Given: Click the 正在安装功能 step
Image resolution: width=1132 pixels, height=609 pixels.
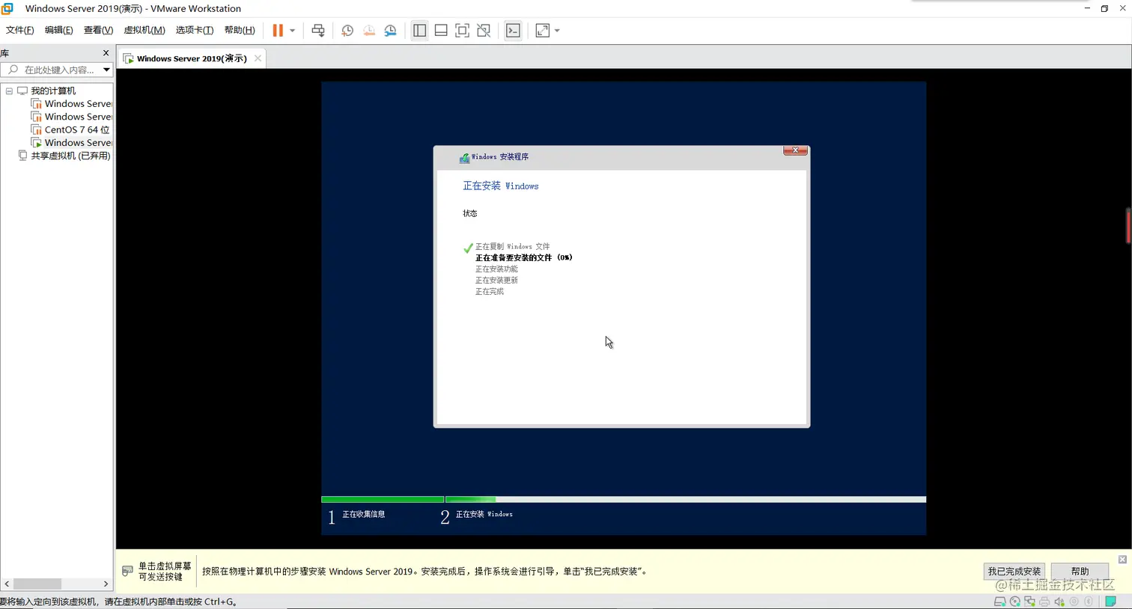Looking at the screenshot, I should (x=496, y=269).
